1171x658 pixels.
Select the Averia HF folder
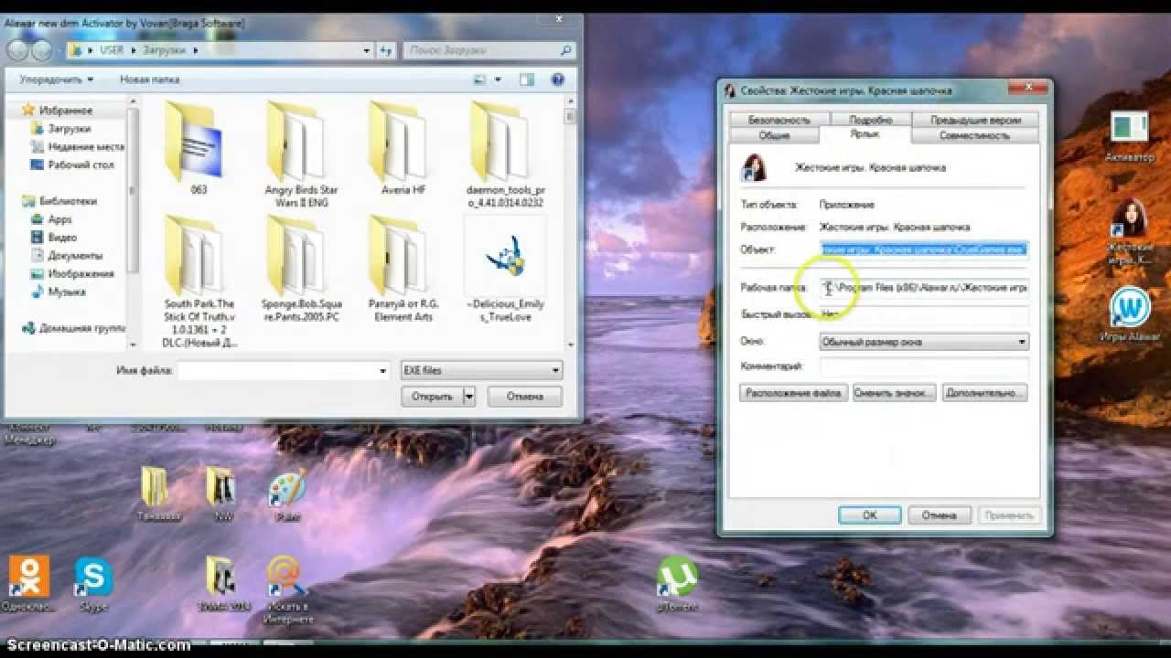coord(403,148)
